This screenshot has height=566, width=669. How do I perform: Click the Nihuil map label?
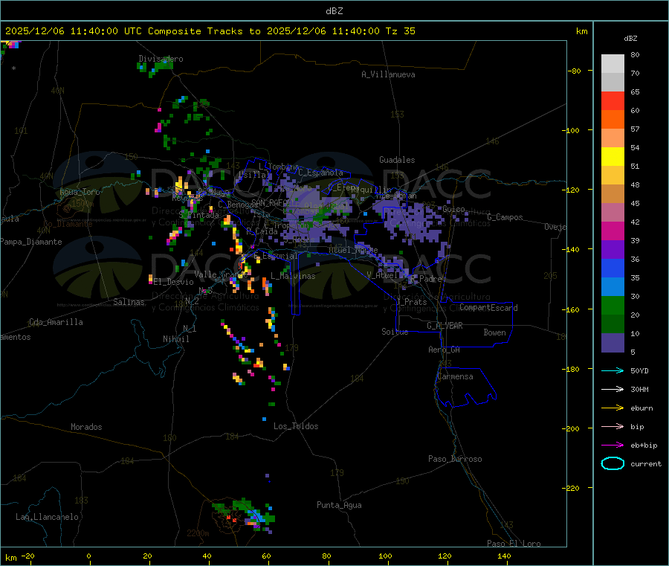click(x=176, y=339)
